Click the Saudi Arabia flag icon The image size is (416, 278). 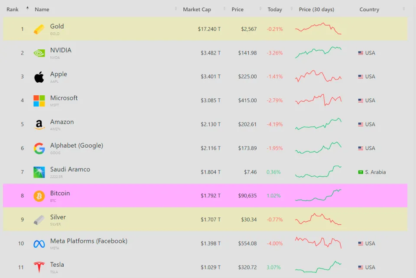coord(361,172)
